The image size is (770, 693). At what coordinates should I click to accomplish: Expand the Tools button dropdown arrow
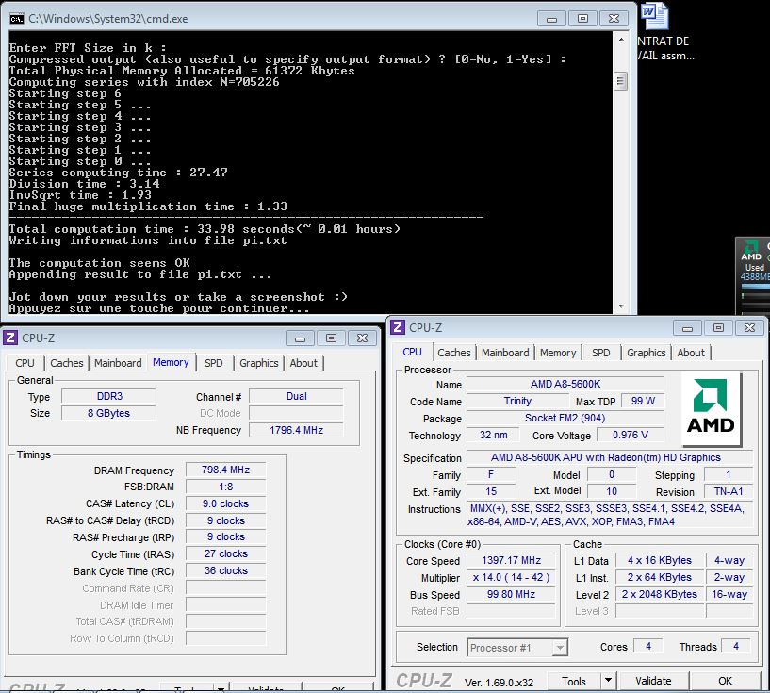tap(608, 681)
